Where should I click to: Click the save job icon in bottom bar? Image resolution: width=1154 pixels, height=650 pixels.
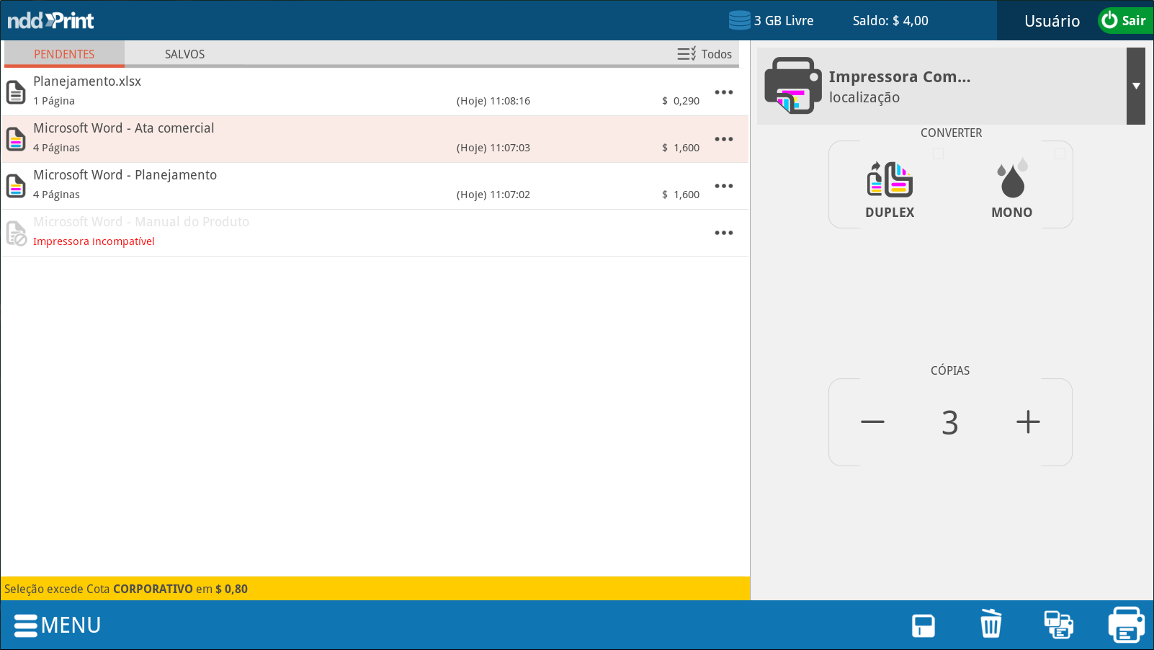tap(923, 625)
